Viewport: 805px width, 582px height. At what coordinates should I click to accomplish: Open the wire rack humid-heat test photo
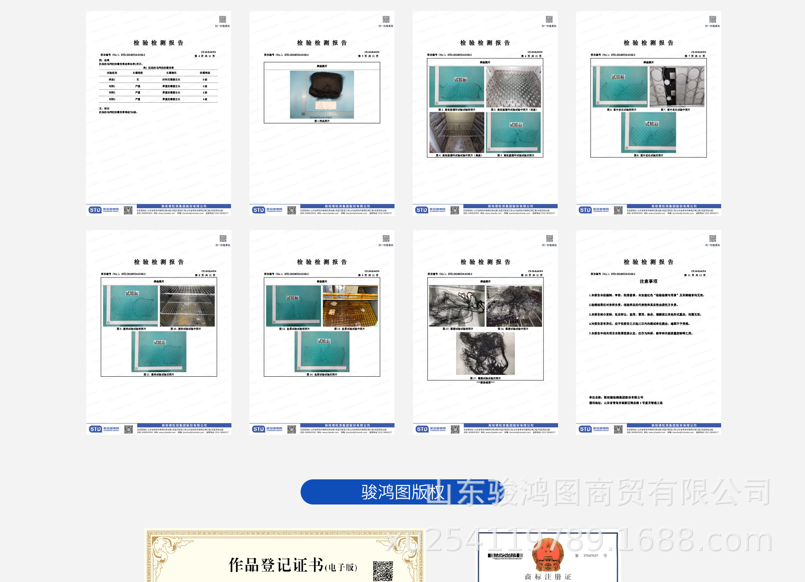(187, 306)
